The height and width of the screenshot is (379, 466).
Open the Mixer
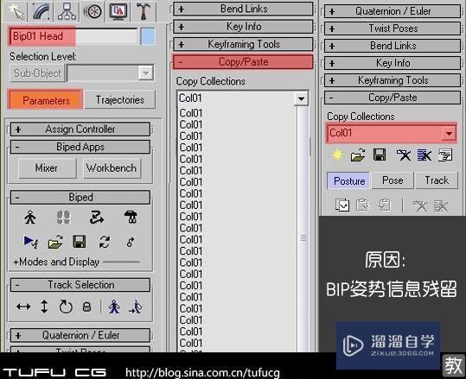(47, 168)
